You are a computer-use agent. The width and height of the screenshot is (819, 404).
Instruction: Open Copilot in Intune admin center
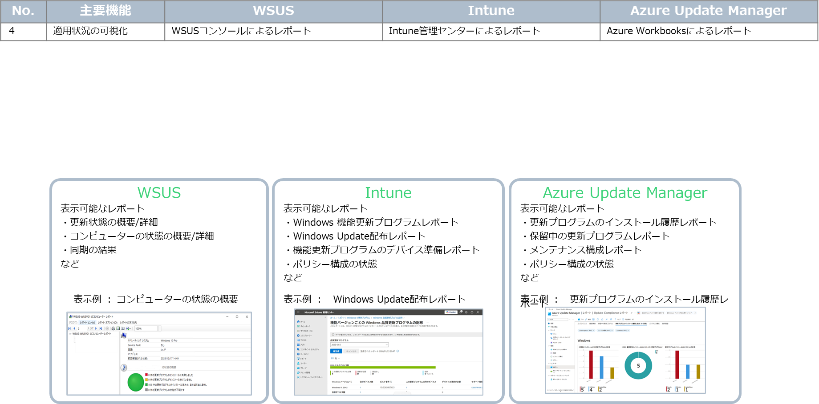coord(451,312)
